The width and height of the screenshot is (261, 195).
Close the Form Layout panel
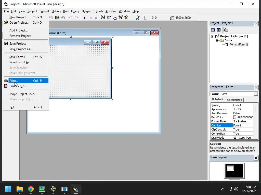pos(256,158)
